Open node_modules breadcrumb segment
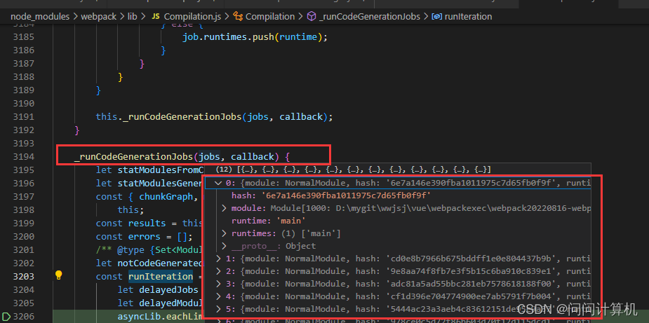 tap(40, 17)
